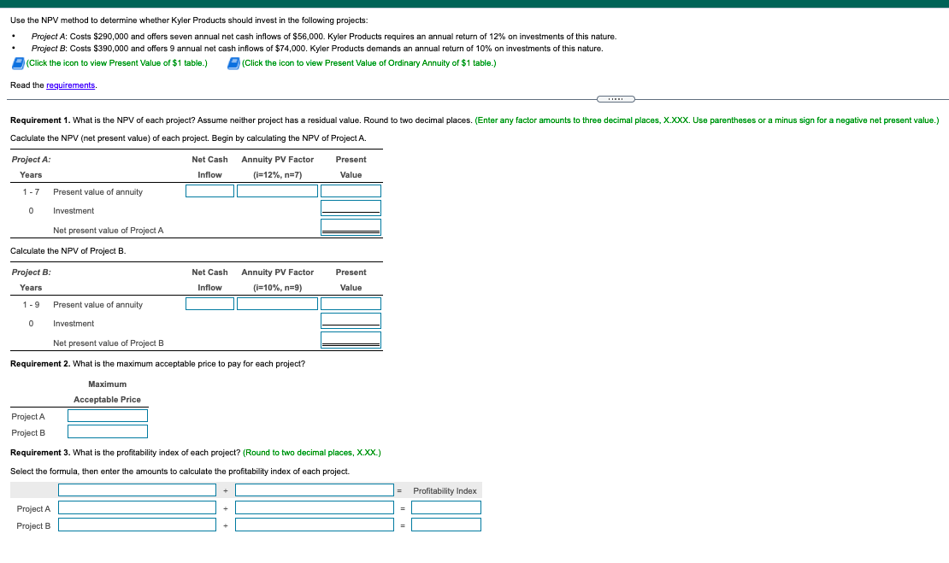Select Project A Investment present value field
The image size is (949, 563).
click(351, 207)
